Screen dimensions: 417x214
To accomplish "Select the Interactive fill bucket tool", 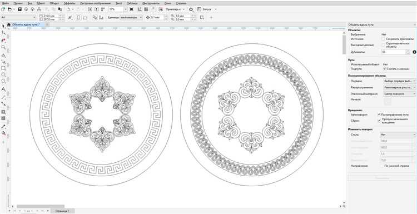I will coord(3,133).
